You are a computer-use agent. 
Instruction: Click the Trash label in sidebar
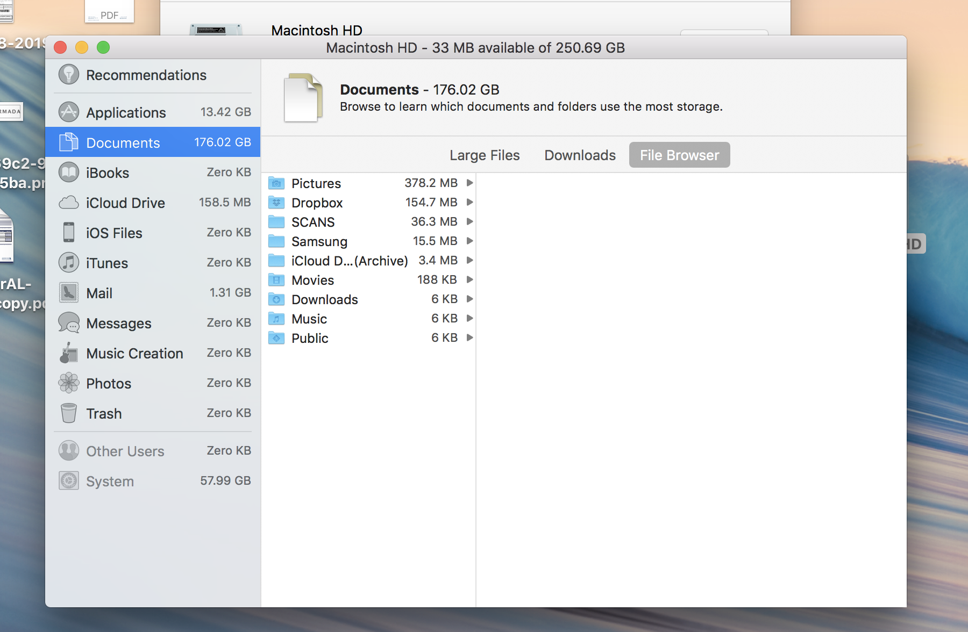pyautogui.click(x=104, y=413)
